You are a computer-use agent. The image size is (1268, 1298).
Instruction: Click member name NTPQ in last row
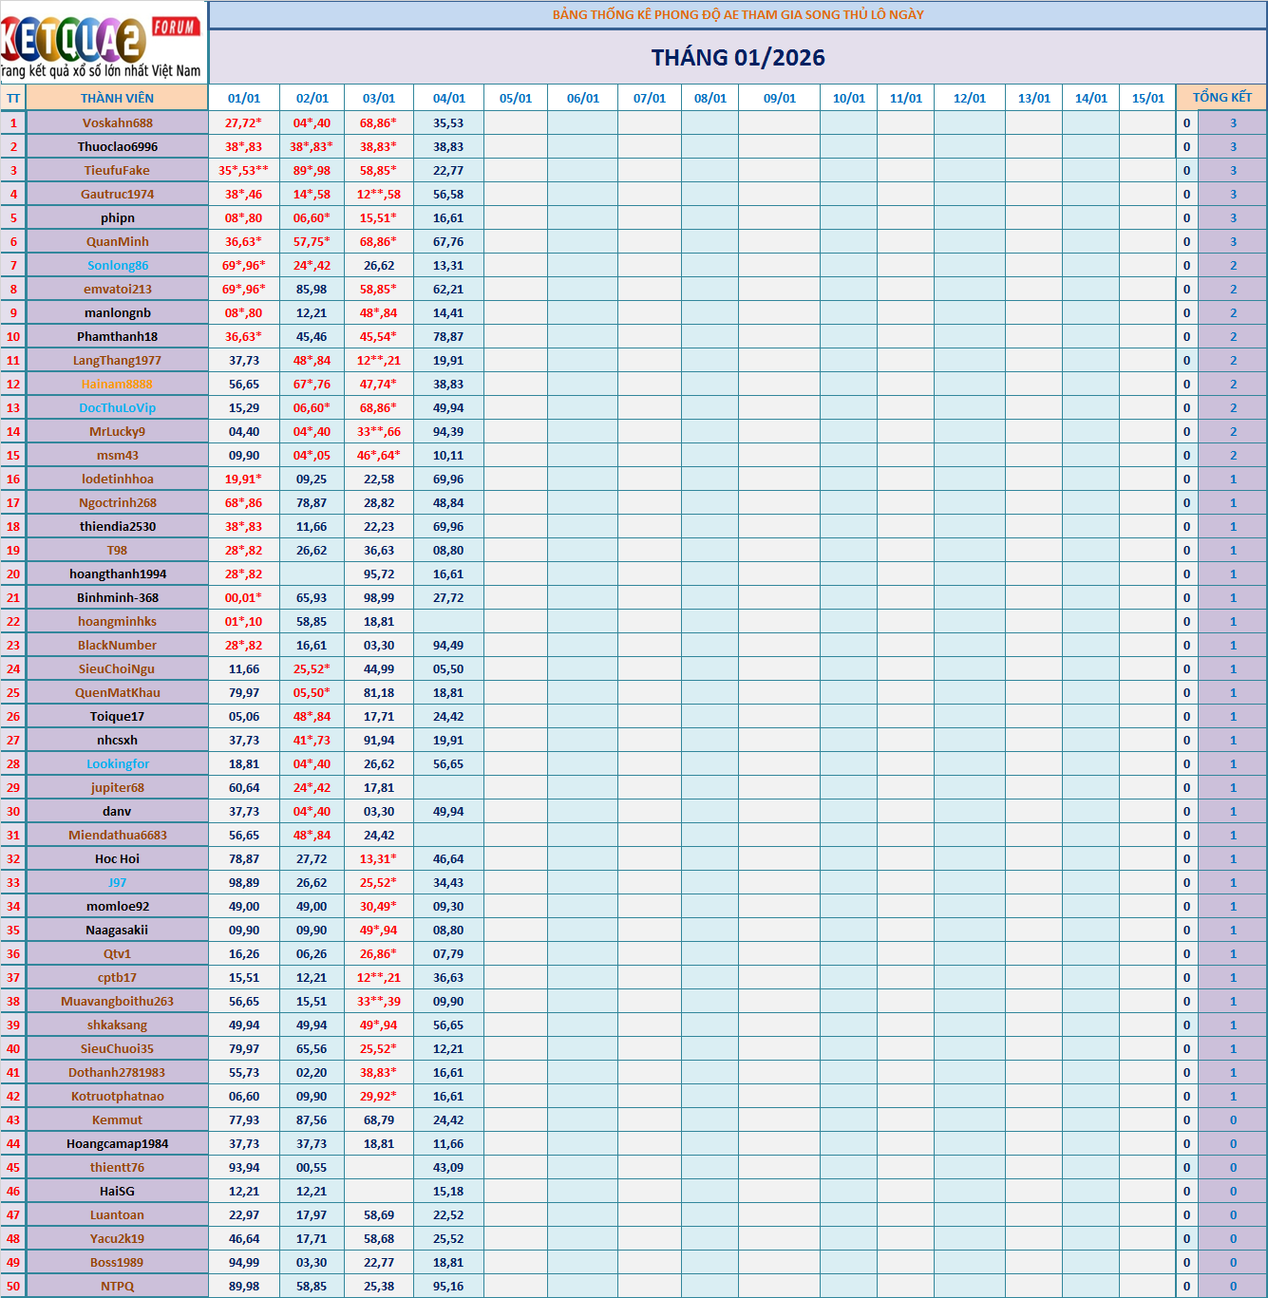pos(117,1286)
